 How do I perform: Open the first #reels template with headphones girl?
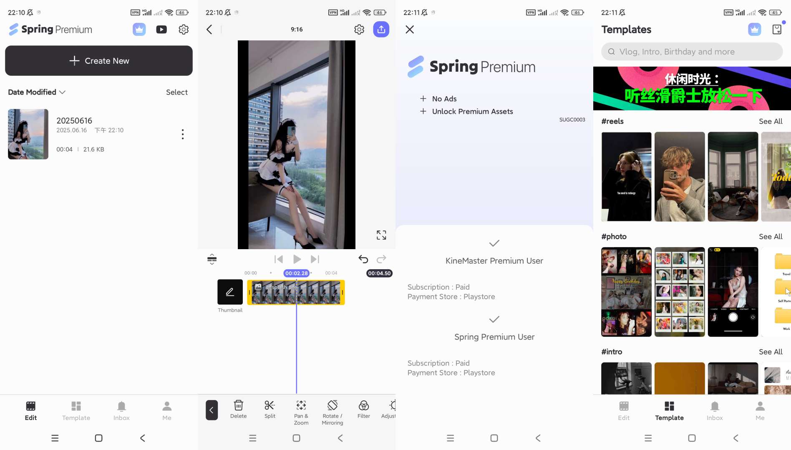pyautogui.click(x=626, y=177)
